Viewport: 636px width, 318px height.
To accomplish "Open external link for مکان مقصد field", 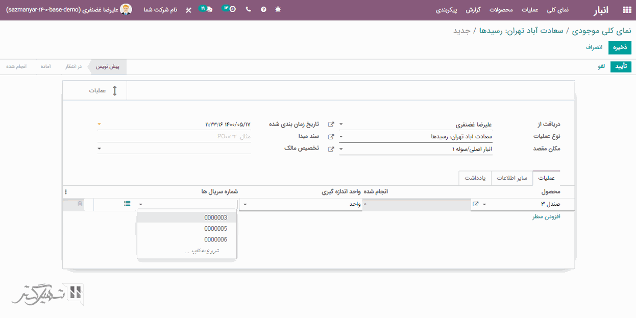I will (x=331, y=149).
